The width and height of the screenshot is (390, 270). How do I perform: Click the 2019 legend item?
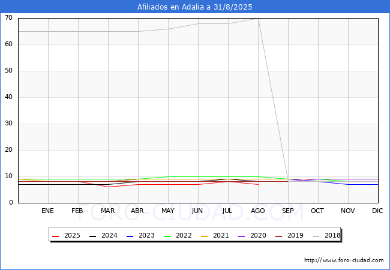pos(287,236)
